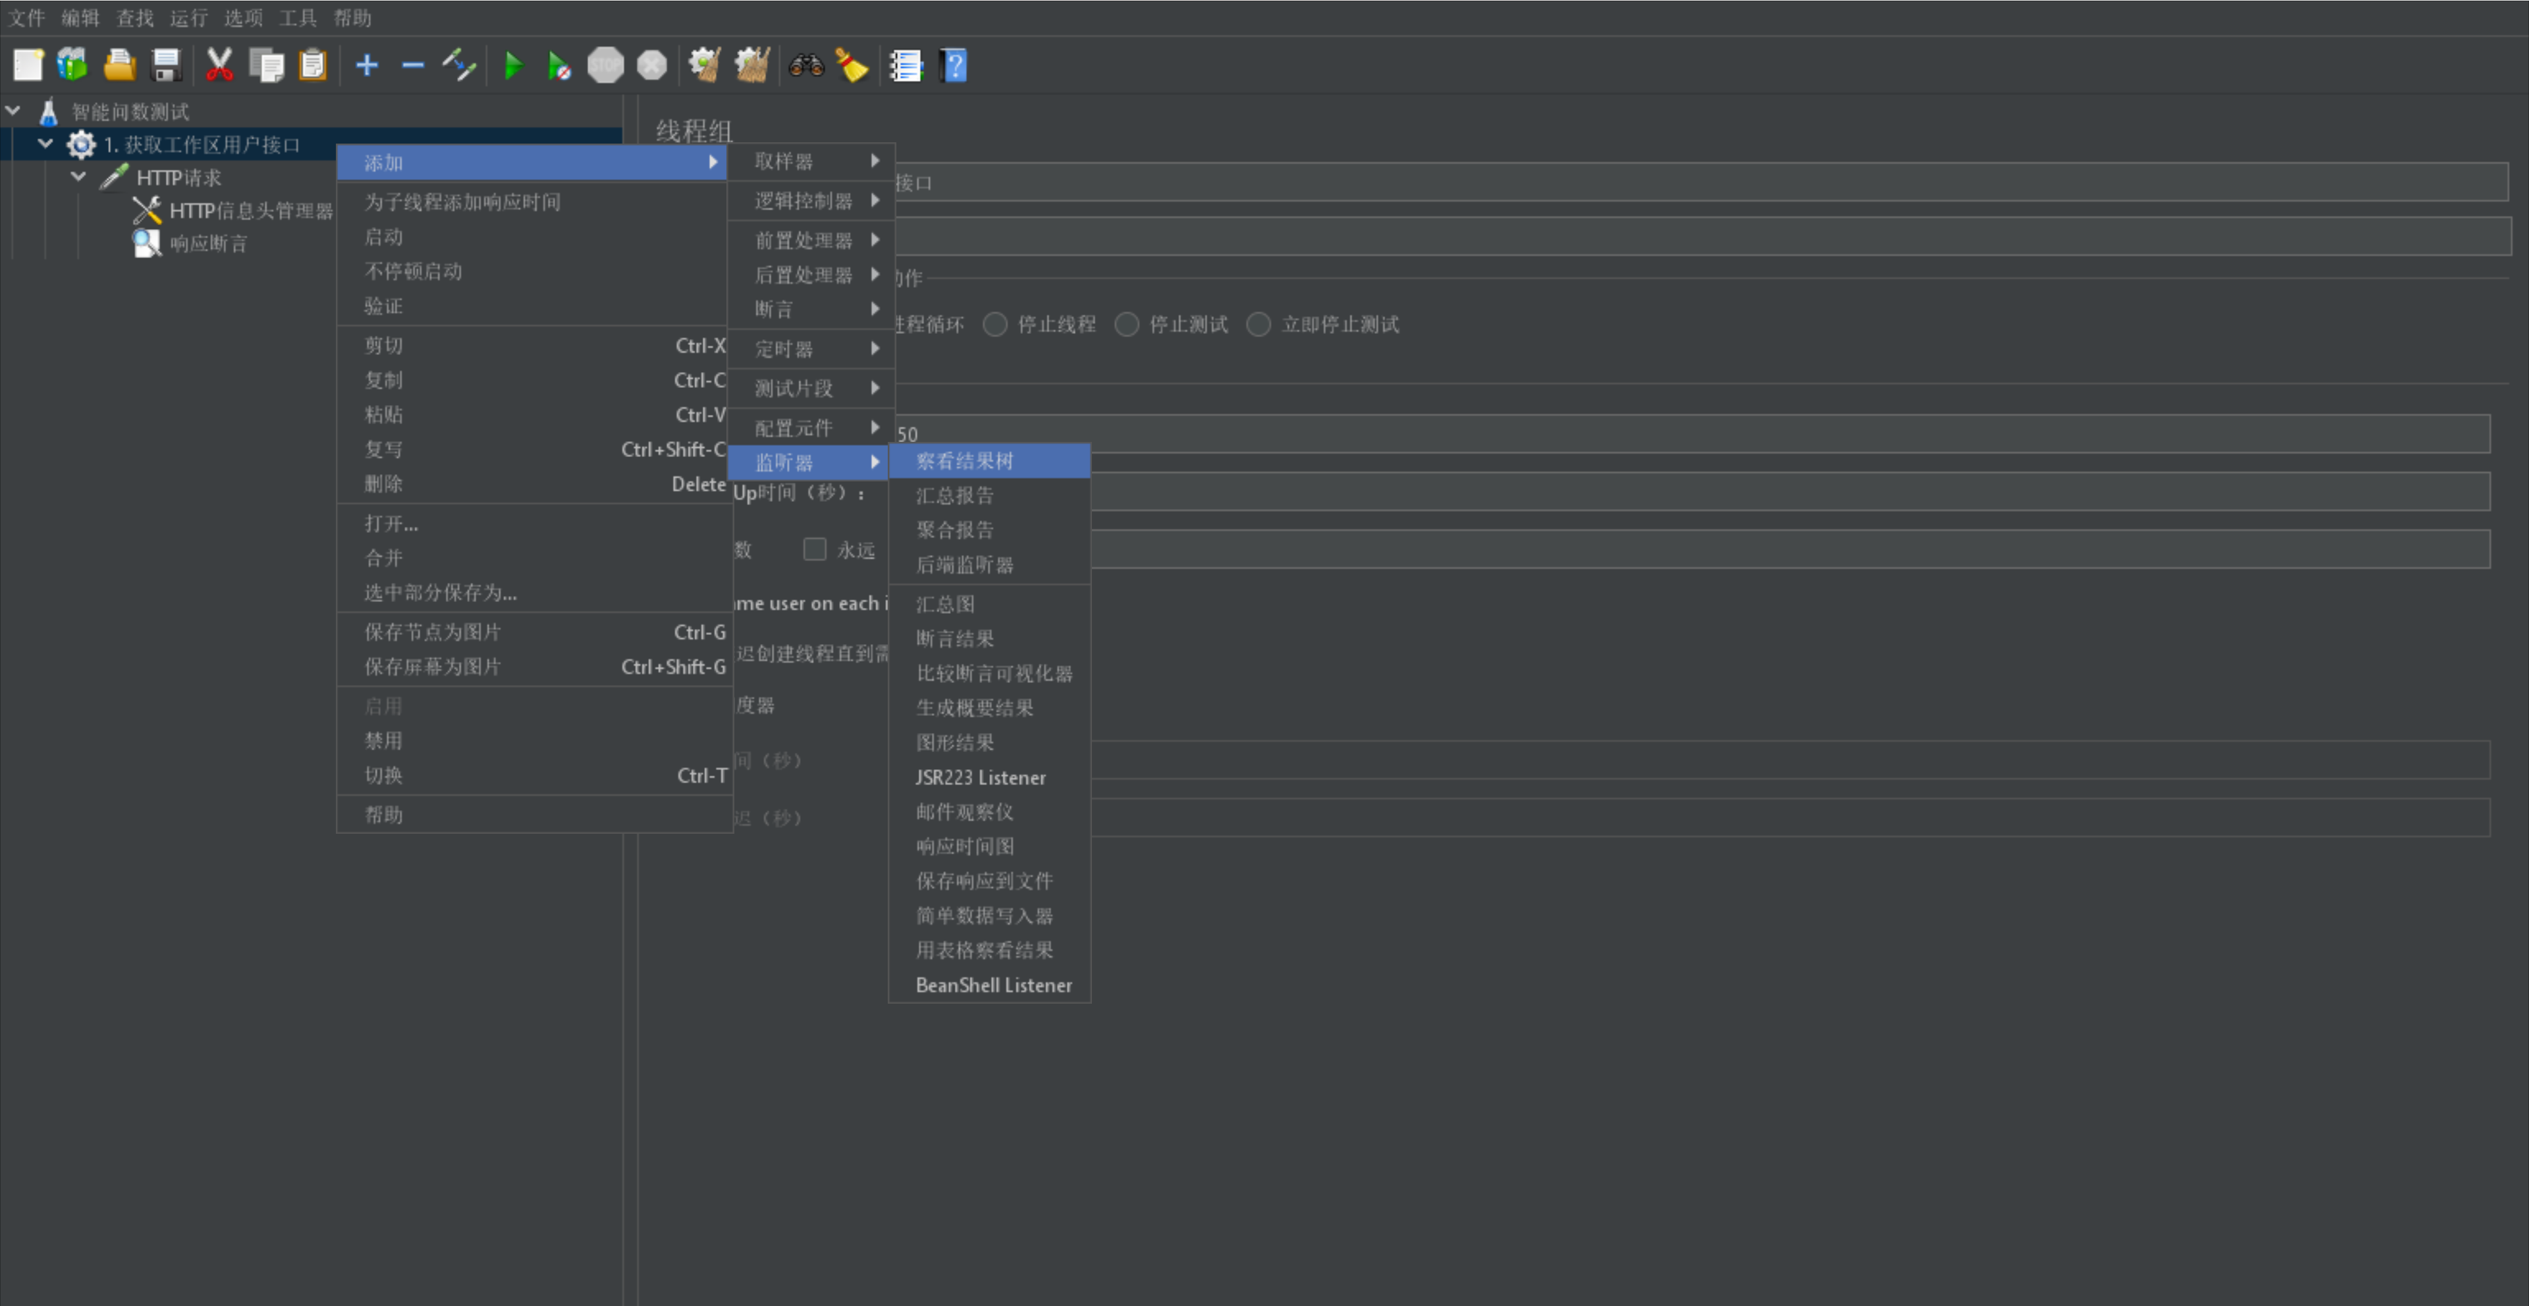Collapse the 获取工作区用户接口 thread group node

(x=45, y=144)
